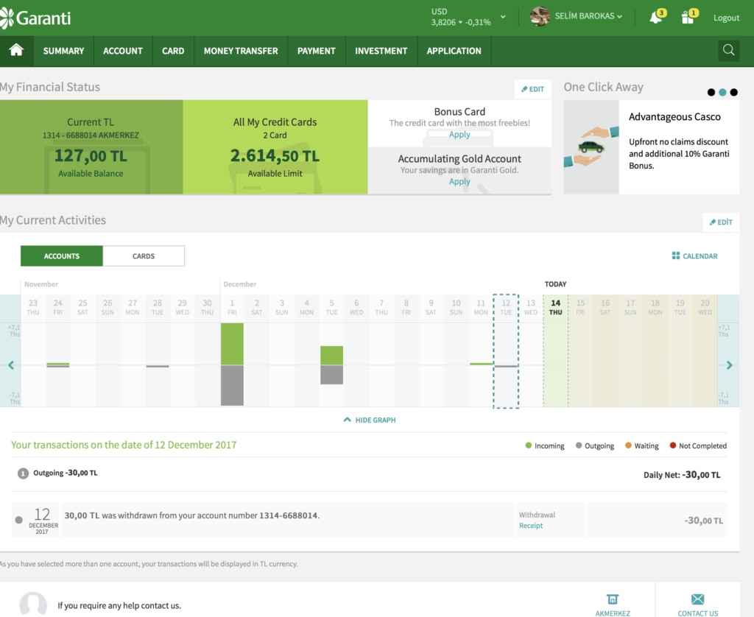
Task: Open the Payment menu
Action: [317, 51]
